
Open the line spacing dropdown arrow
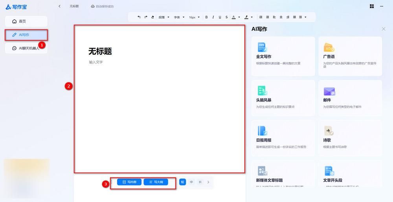(305, 17)
